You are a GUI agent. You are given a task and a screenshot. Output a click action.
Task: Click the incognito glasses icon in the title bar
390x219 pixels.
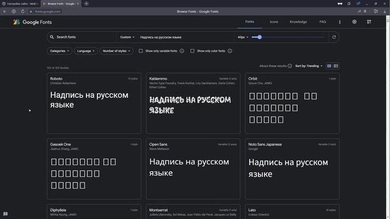point(340,4)
